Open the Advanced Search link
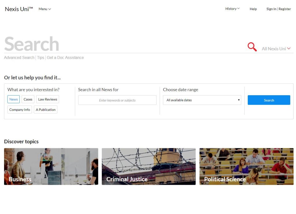 point(19,57)
